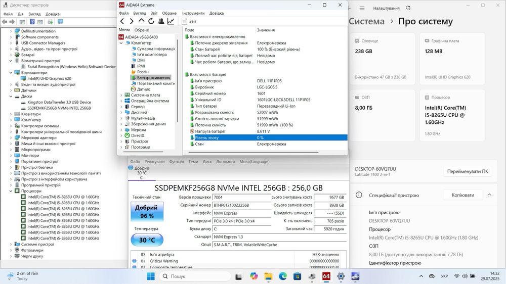Viewport: 506px width, 284px height.
Task: Click AIDA64 tree vertical scrollbar
Action: pos(177,80)
